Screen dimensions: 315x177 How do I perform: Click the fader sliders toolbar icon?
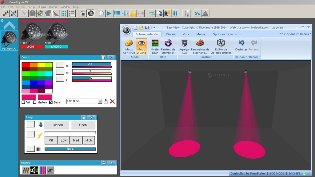[125, 14]
